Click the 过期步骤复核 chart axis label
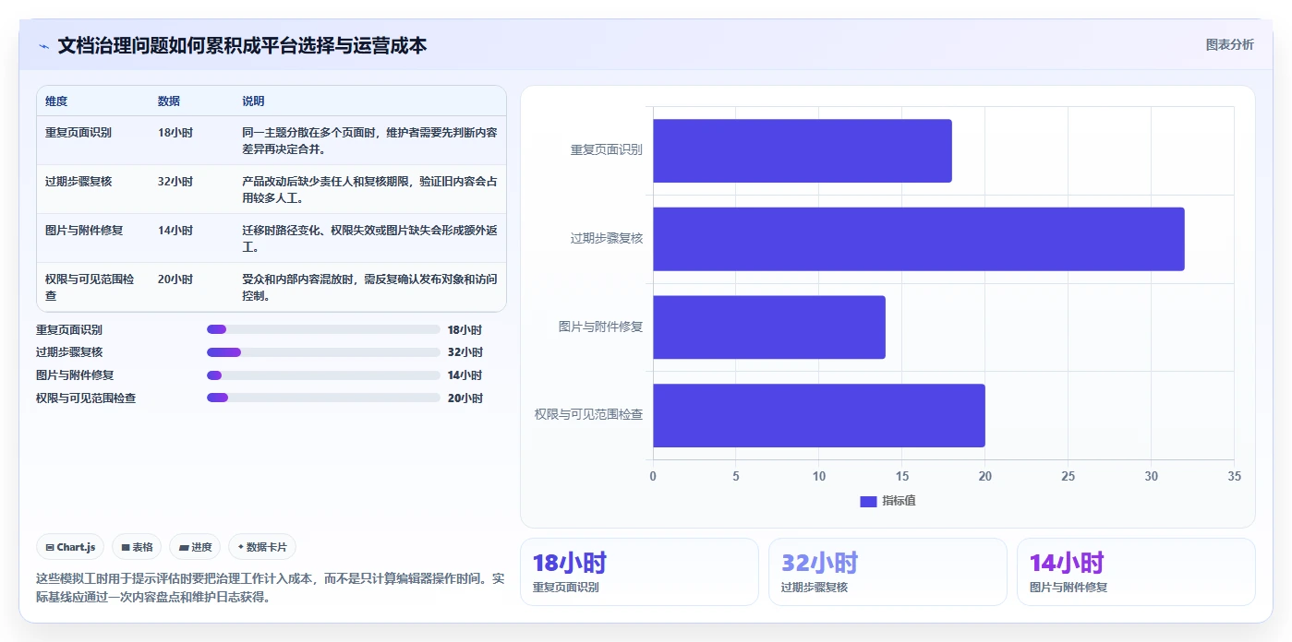The height and width of the screenshot is (642, 1292). click(606, 238)
